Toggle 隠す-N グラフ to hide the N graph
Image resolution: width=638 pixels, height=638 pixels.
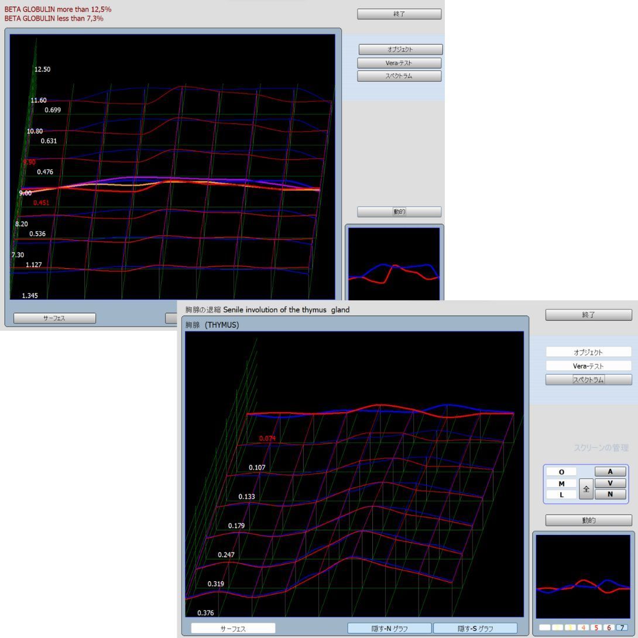389,628
